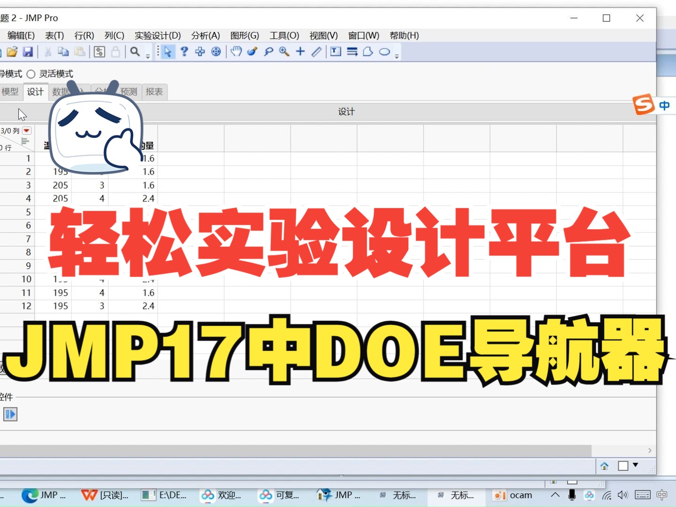Click the cell 2.4 in row 4
This screenshot has height=507, width=676.
click(x=149, y=199)
